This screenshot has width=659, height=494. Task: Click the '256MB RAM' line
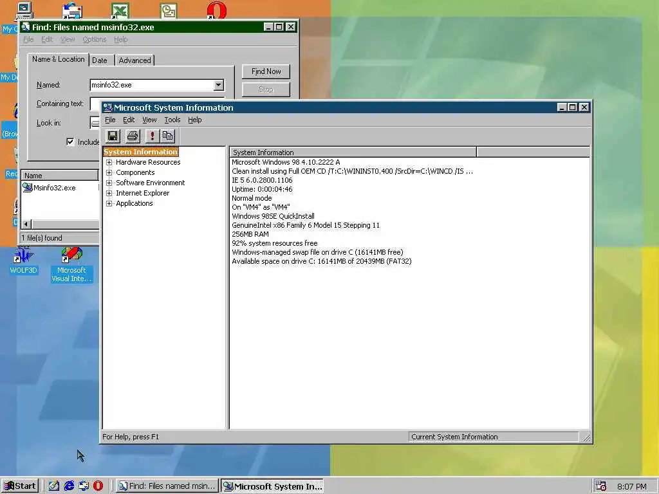point(250,234)
